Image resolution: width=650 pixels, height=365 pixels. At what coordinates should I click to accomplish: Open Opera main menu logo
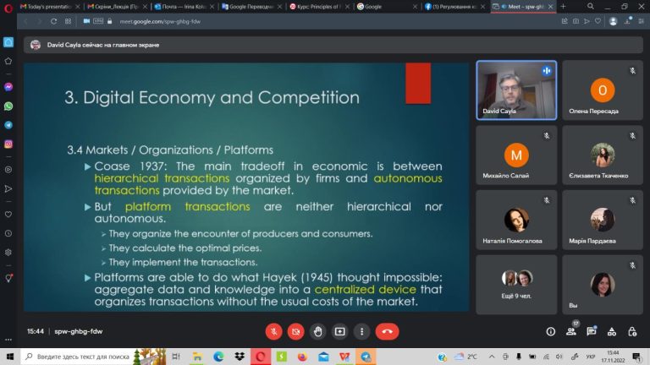point(8,8)
